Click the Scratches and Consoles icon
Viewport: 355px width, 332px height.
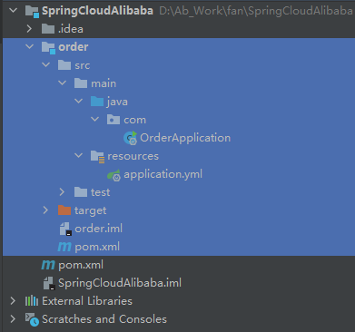[x=32, y=319]
